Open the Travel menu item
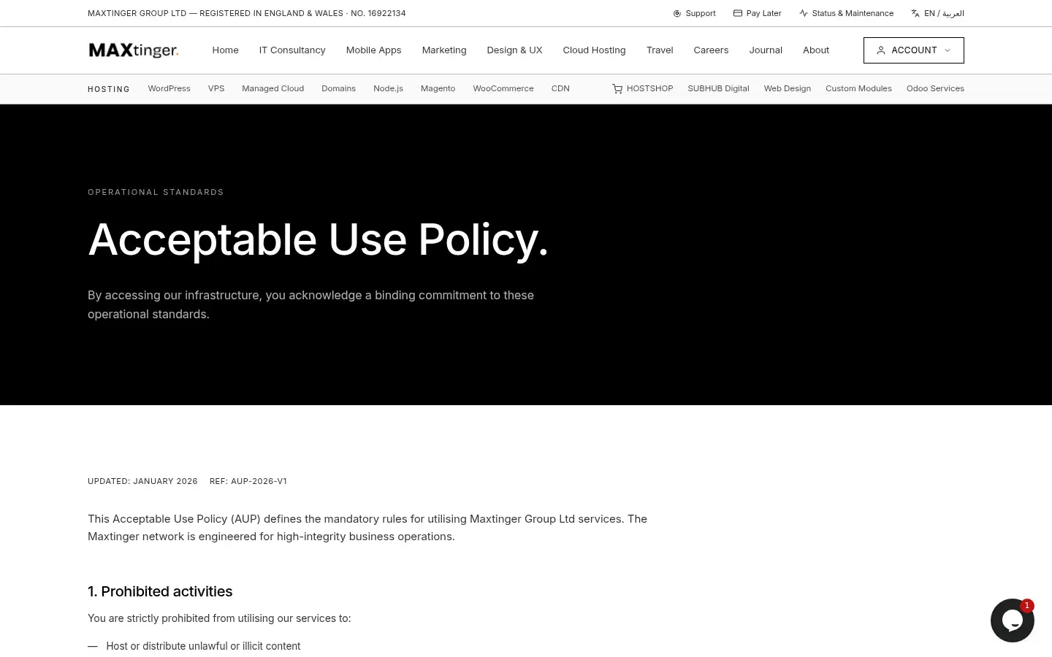 tap(660, 50)
